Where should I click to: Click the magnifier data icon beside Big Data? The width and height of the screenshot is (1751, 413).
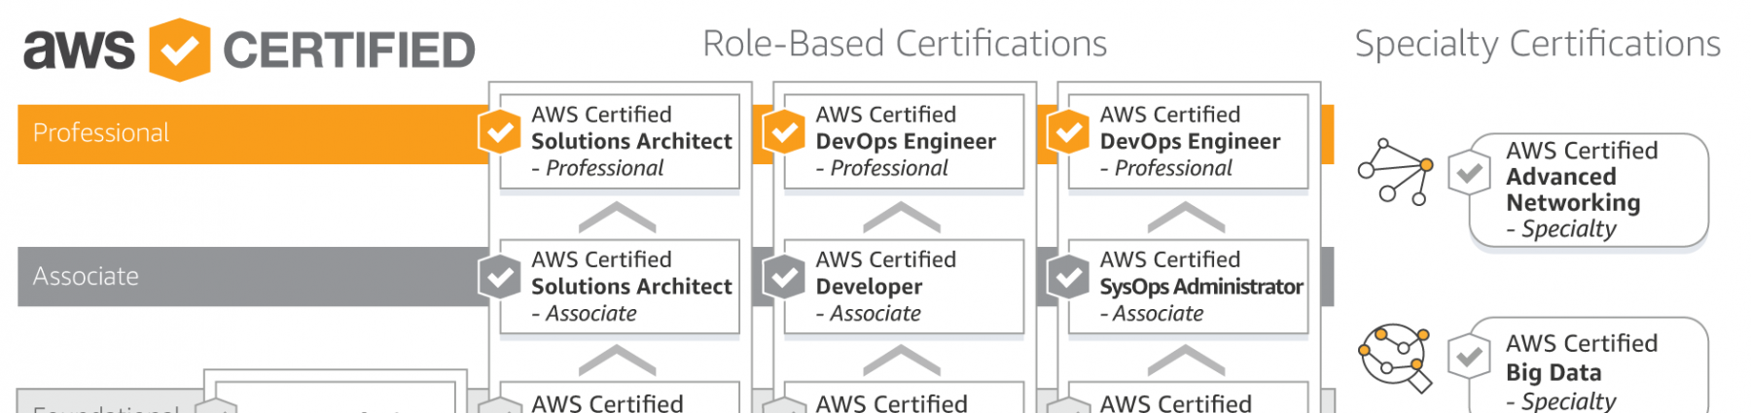(1396, 358)
